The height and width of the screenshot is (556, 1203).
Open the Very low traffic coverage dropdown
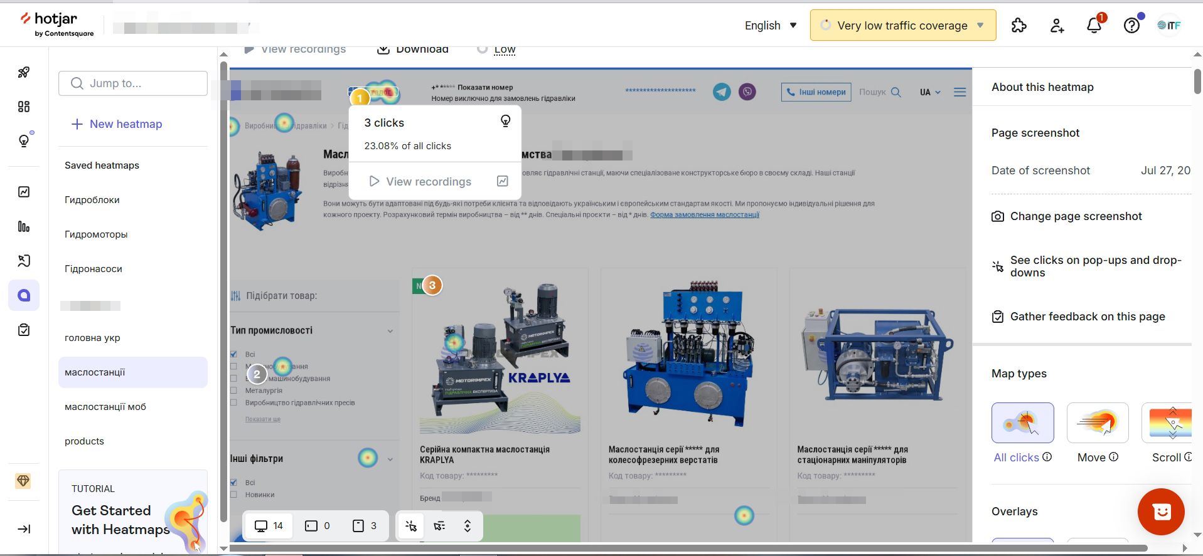(903, 25)
